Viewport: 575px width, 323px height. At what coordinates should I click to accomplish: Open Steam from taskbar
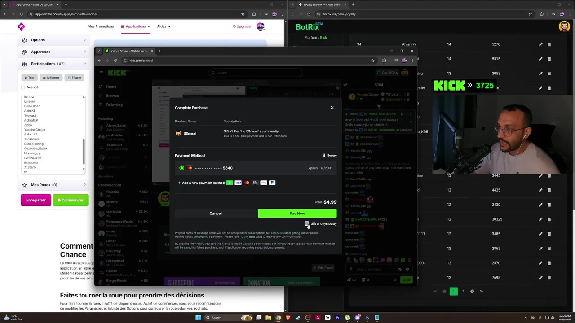tap(298, 318)
